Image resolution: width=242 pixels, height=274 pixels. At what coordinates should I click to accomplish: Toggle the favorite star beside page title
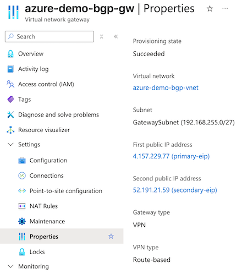coord(210,9)
